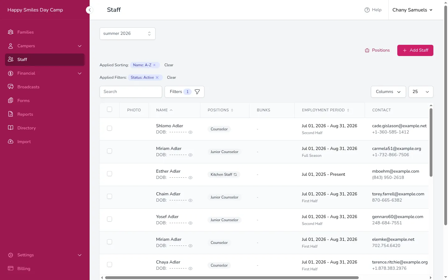448x280 pixels.
Task: Open Chany Samuels user menu
Action: pyautogui.click(x=413, y=10)
